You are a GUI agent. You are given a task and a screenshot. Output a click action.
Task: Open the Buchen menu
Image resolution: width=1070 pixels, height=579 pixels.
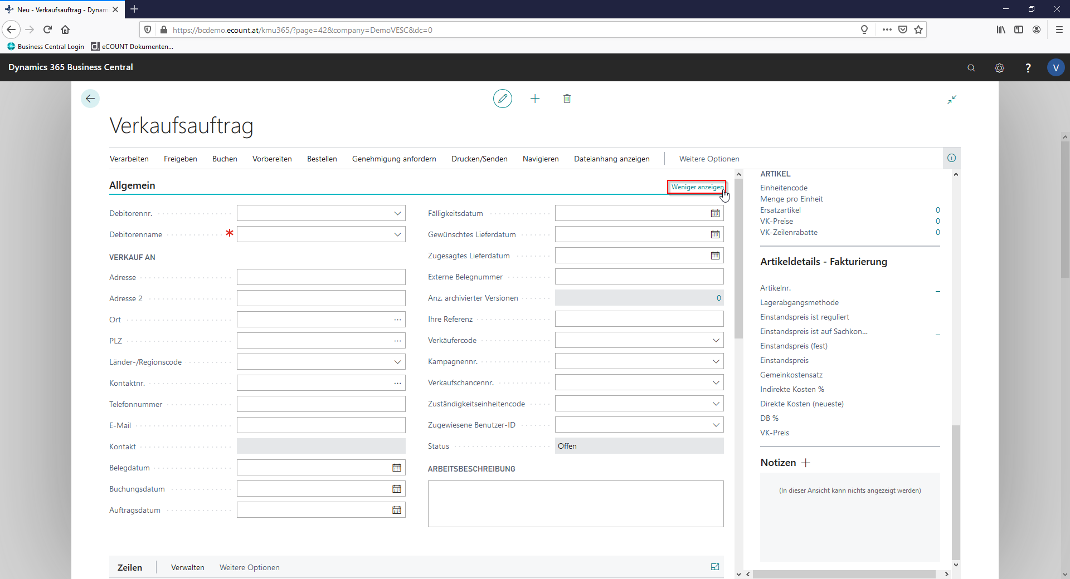point(225,159)
